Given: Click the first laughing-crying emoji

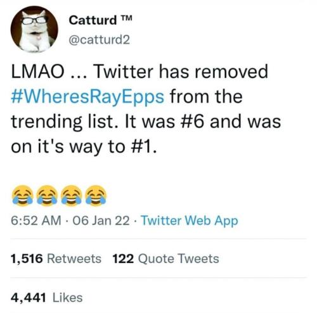Looking at the screenshot, I should coord(23,195).
